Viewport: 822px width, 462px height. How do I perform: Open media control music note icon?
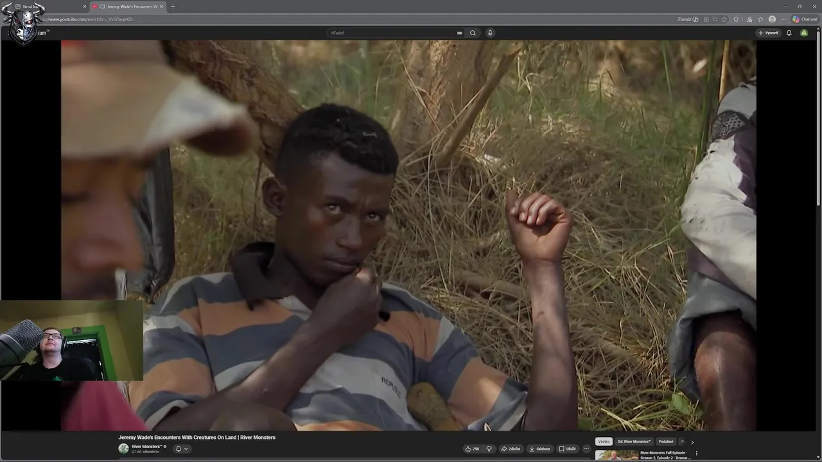tap(749, 19)
